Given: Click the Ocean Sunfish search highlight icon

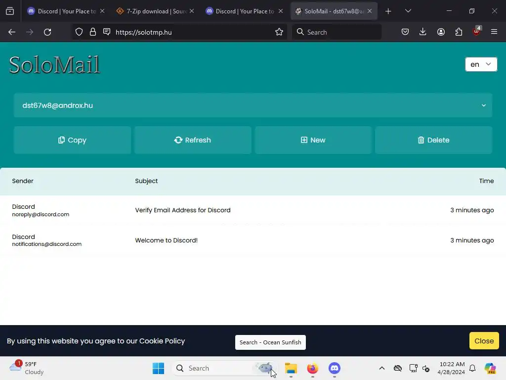Looking at the screenshot, I should click(265, 368).
